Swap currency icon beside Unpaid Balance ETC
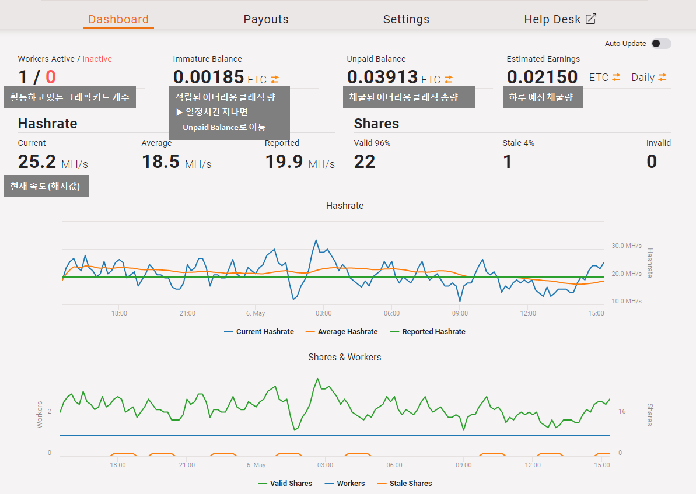Screen dimensions: 696x494 pos(448,79)
